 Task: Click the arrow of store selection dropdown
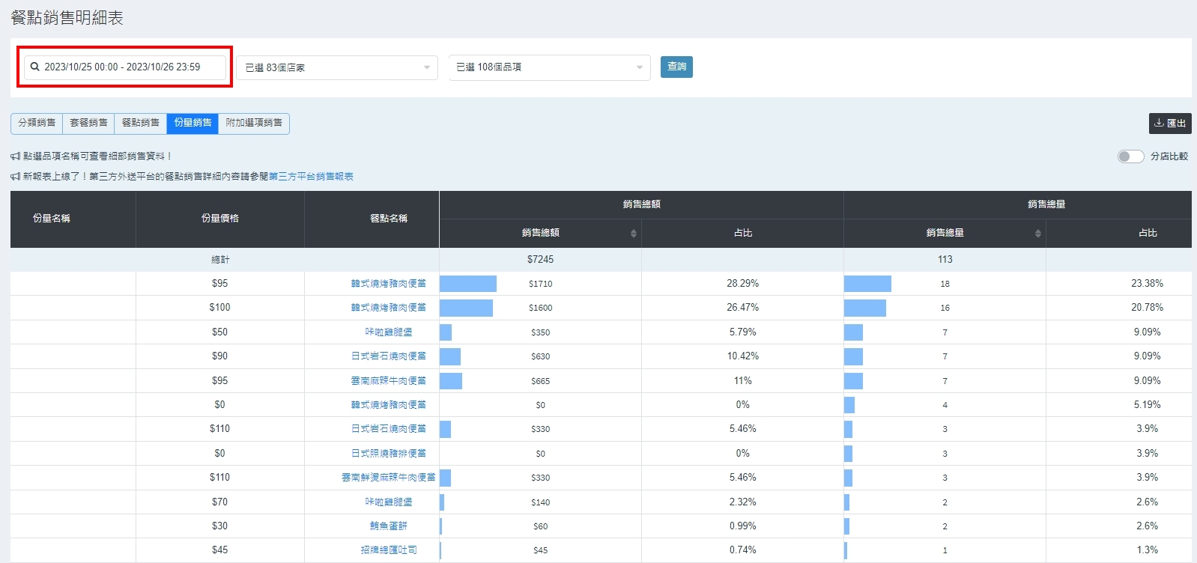click(427, 67)
